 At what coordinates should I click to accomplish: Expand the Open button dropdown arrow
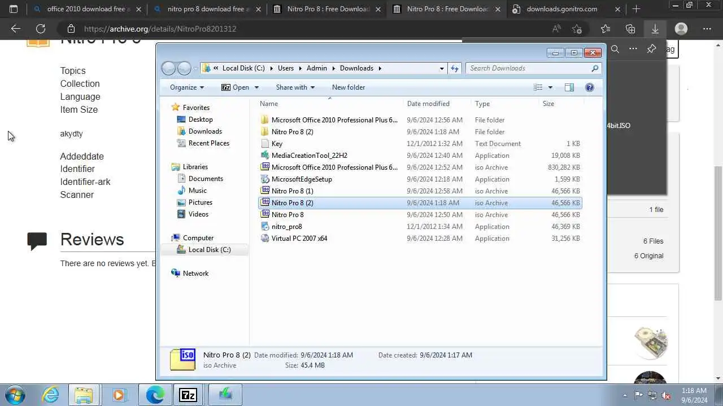click(x=256, y=87)
